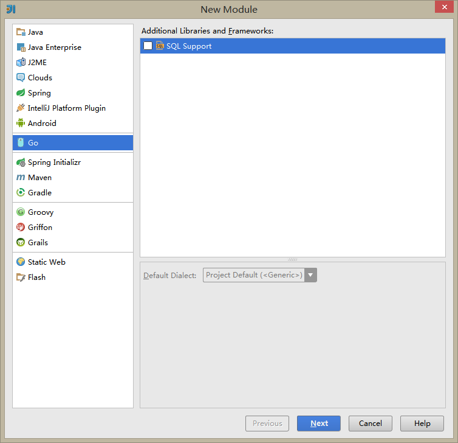This screenshot has height=443, width=458.
Task: Close the New Module window
Action: coord(444,7)
